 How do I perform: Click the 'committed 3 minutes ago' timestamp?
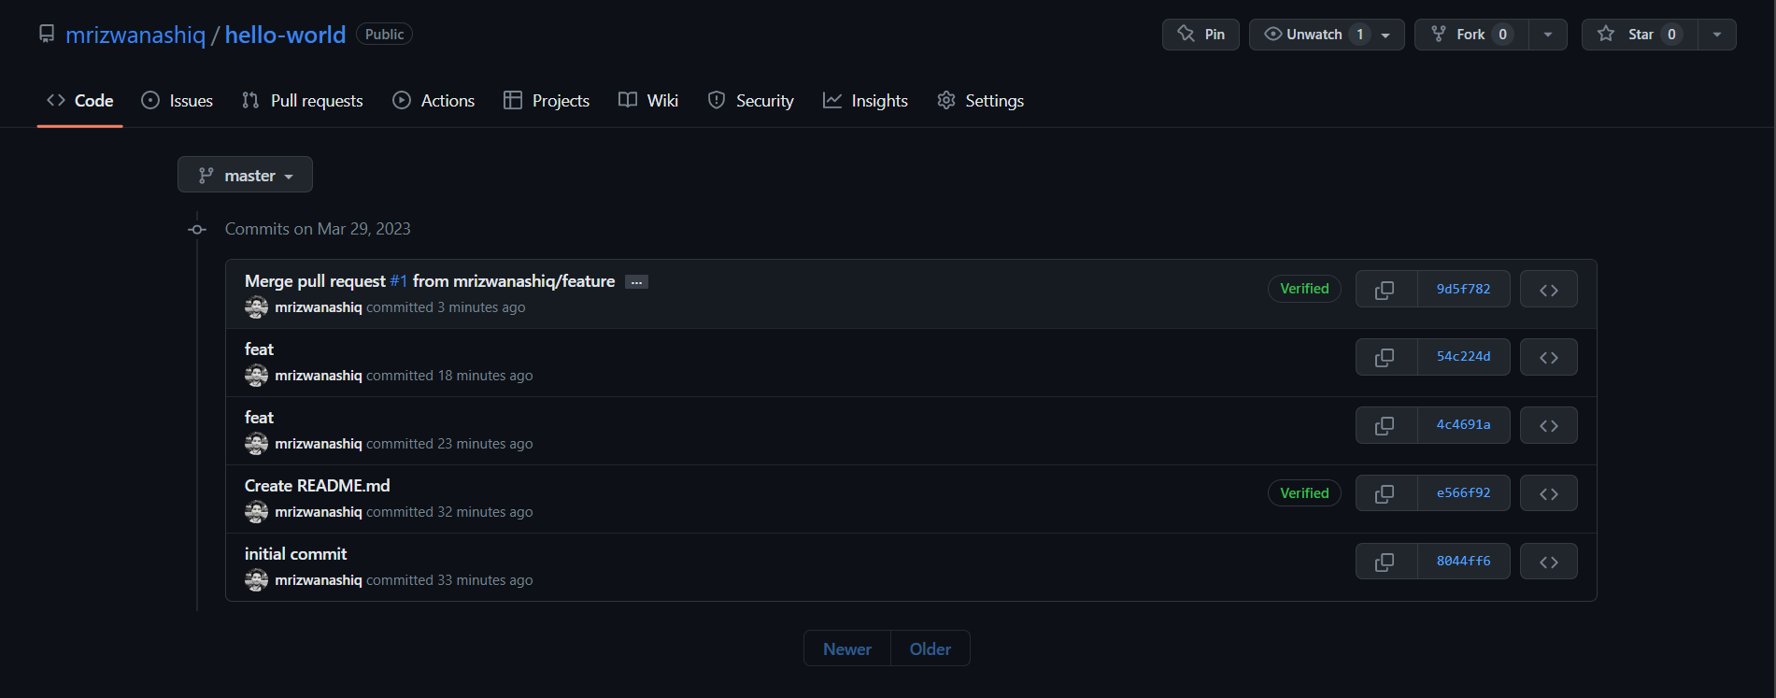coord(446,307)
